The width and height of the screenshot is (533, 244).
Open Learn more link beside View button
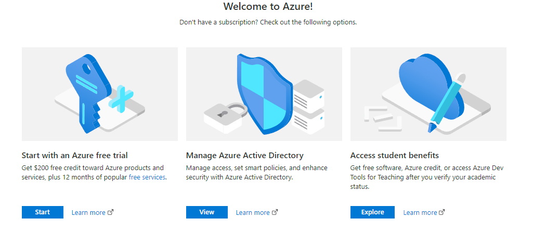tap(253, 213)
